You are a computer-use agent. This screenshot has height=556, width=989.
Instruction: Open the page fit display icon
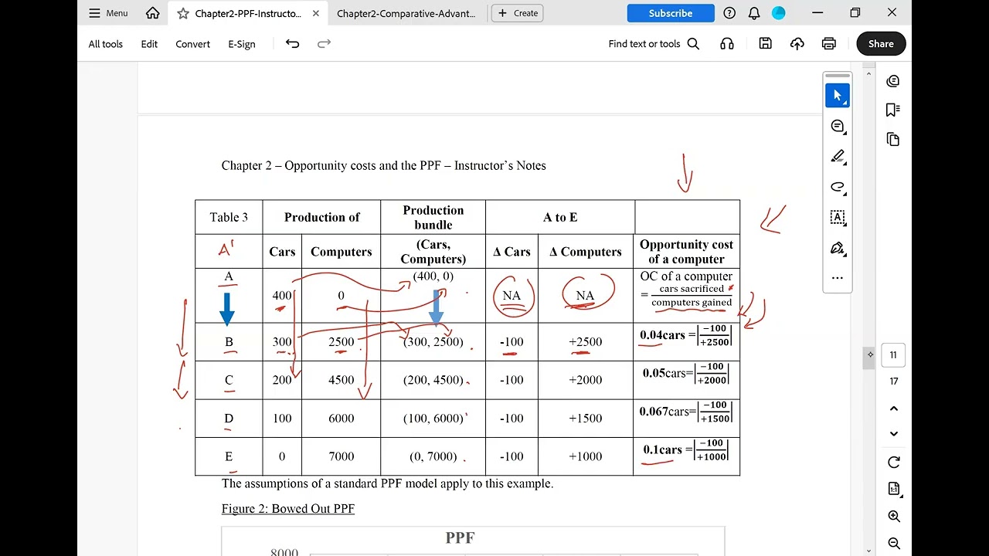[894, 489]
